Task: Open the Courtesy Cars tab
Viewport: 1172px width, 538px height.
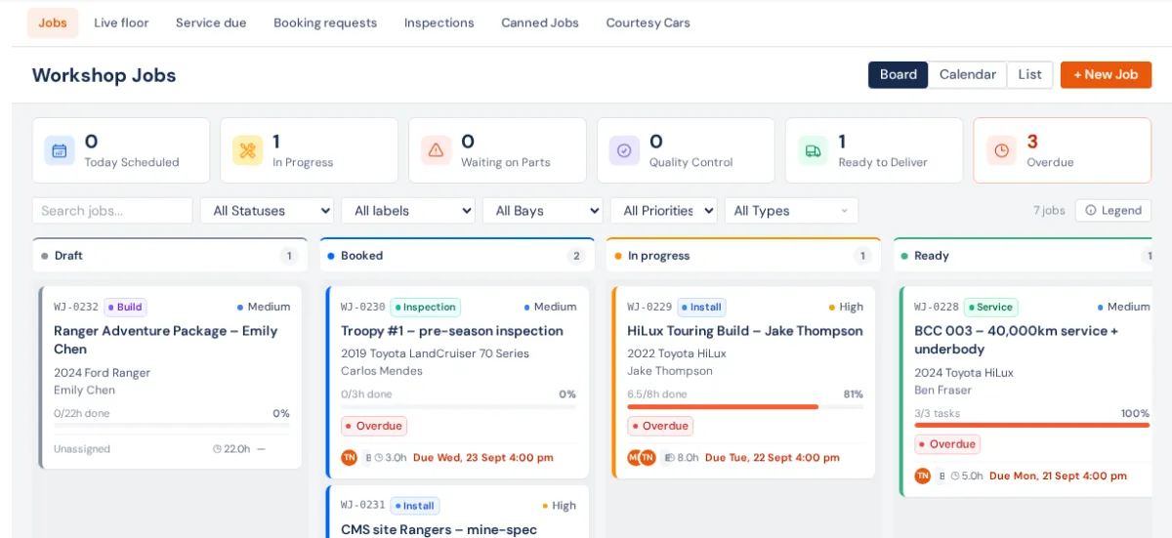Action: point(649,22)
